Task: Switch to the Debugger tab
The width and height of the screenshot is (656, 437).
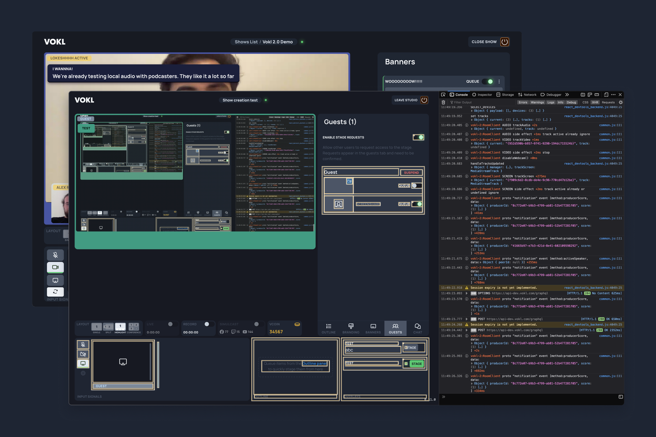Action: (x=551, y=95)
